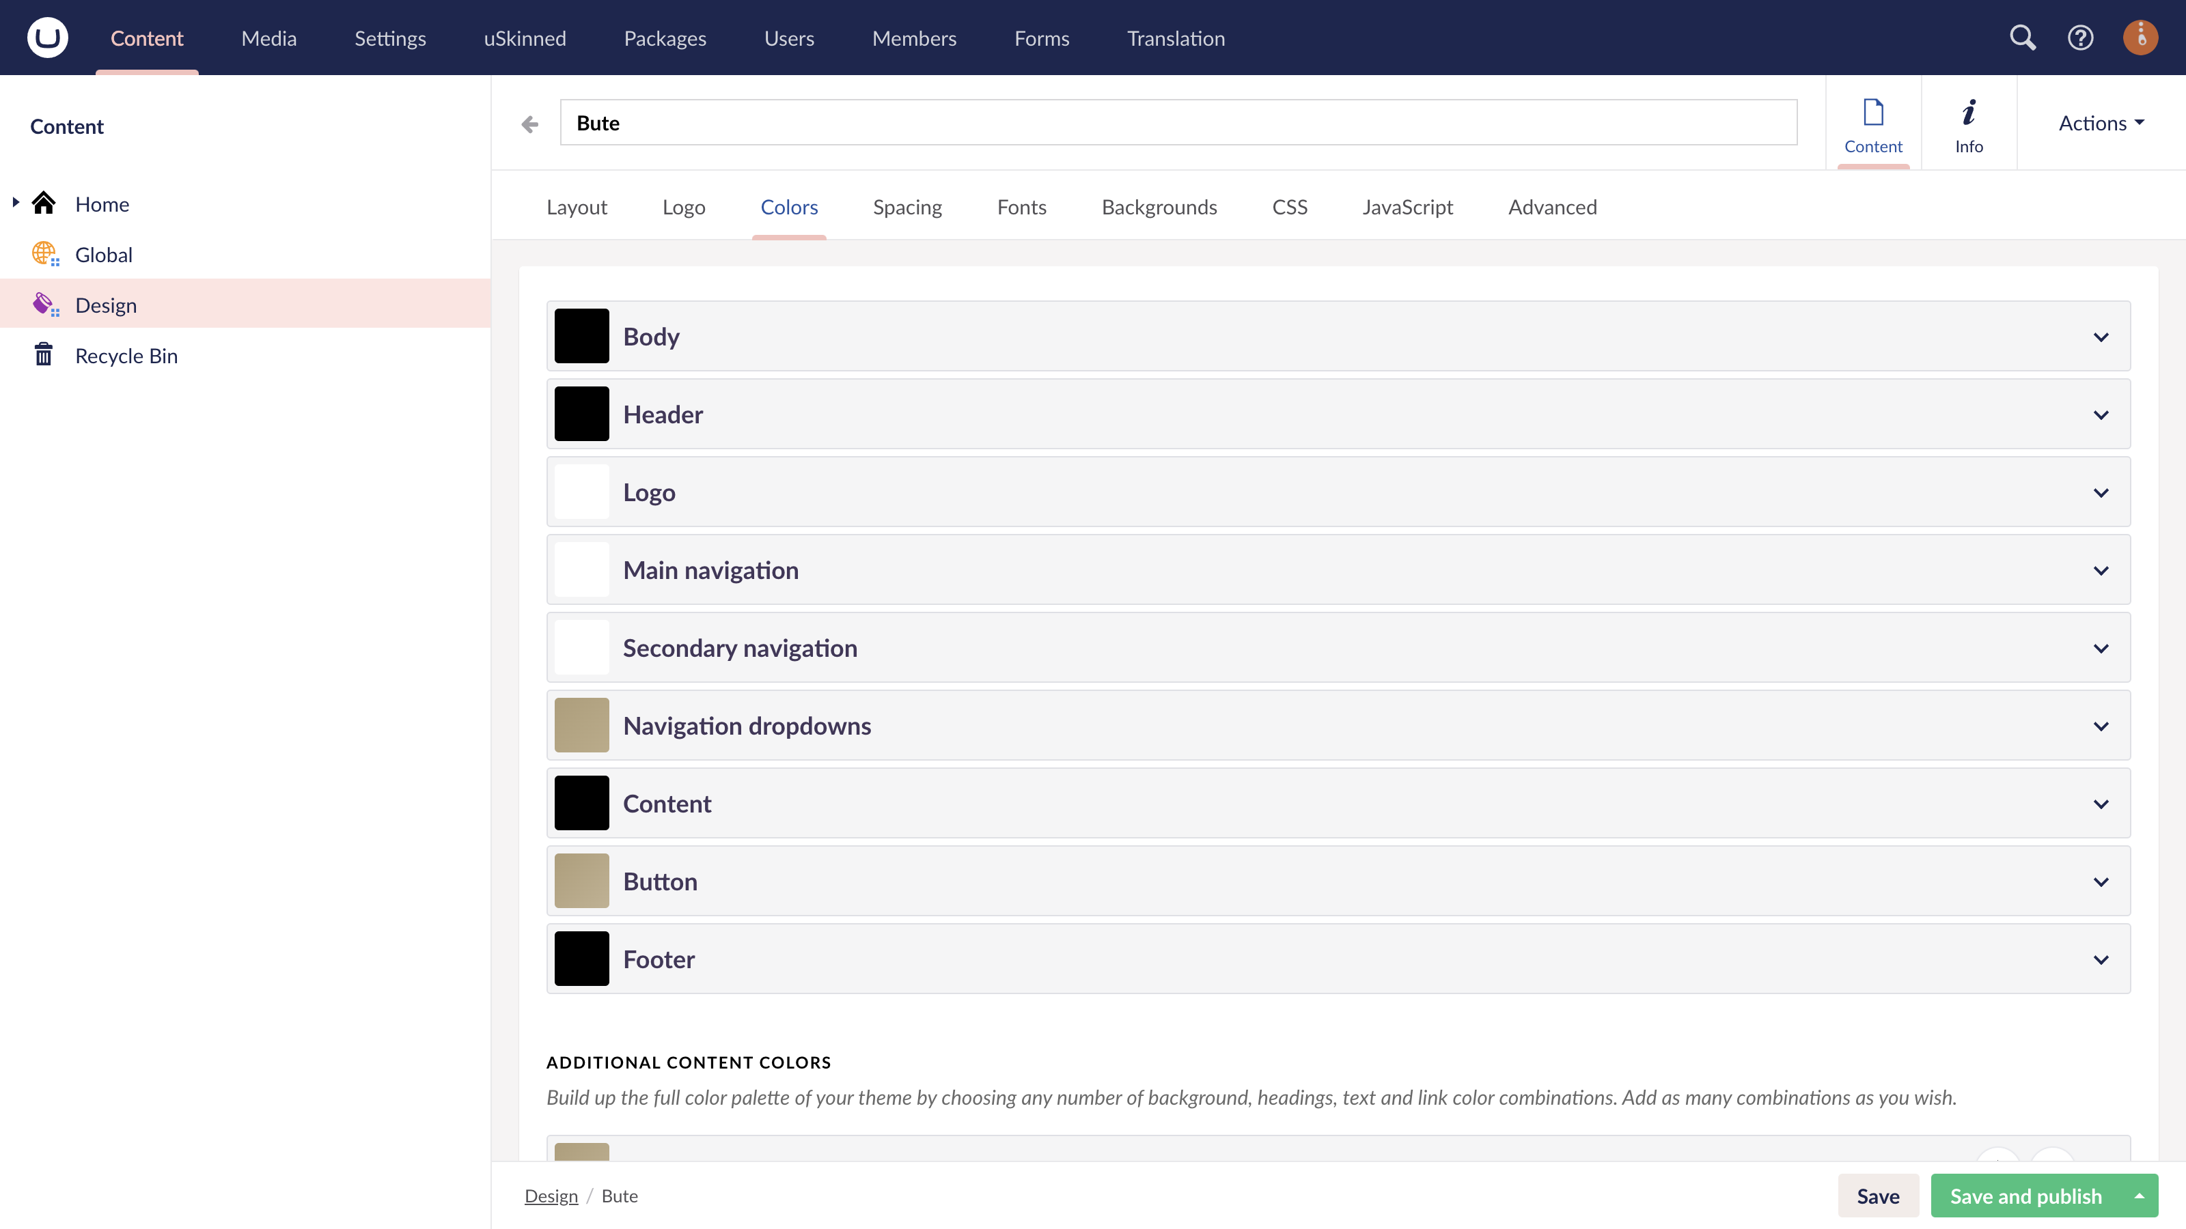Viewport: 2186px width, 1229px height.
Task: Click the Bute name input field
Action: coord(1178,123)
